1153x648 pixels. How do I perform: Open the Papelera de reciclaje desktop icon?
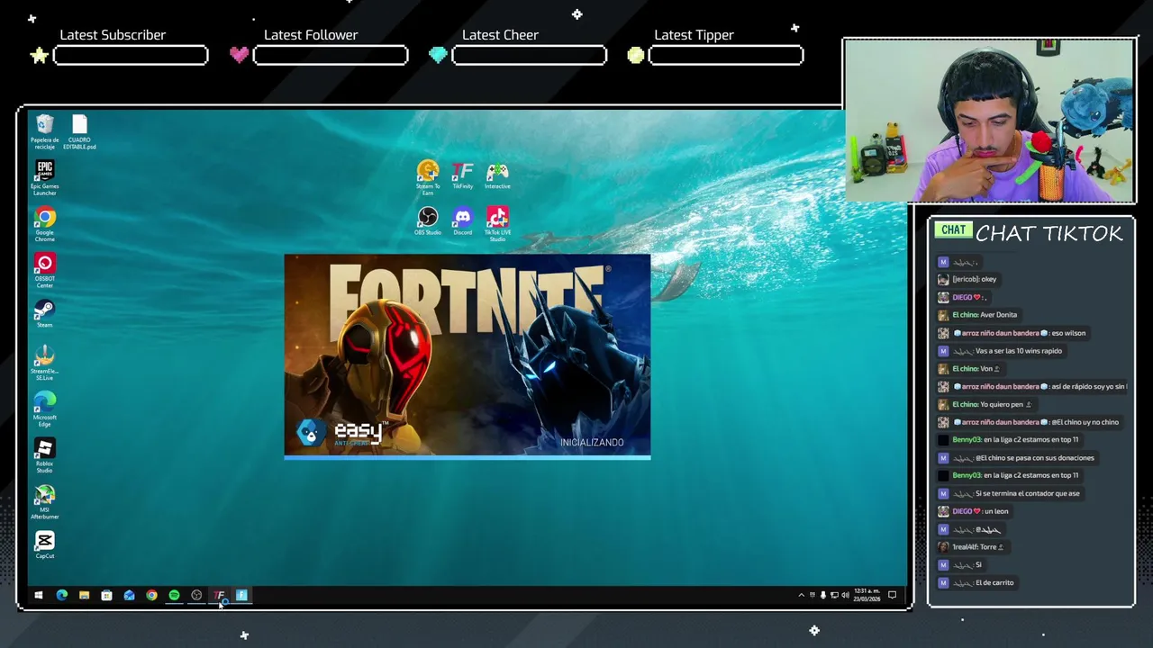pyautogui.click(x=44, y=131)
